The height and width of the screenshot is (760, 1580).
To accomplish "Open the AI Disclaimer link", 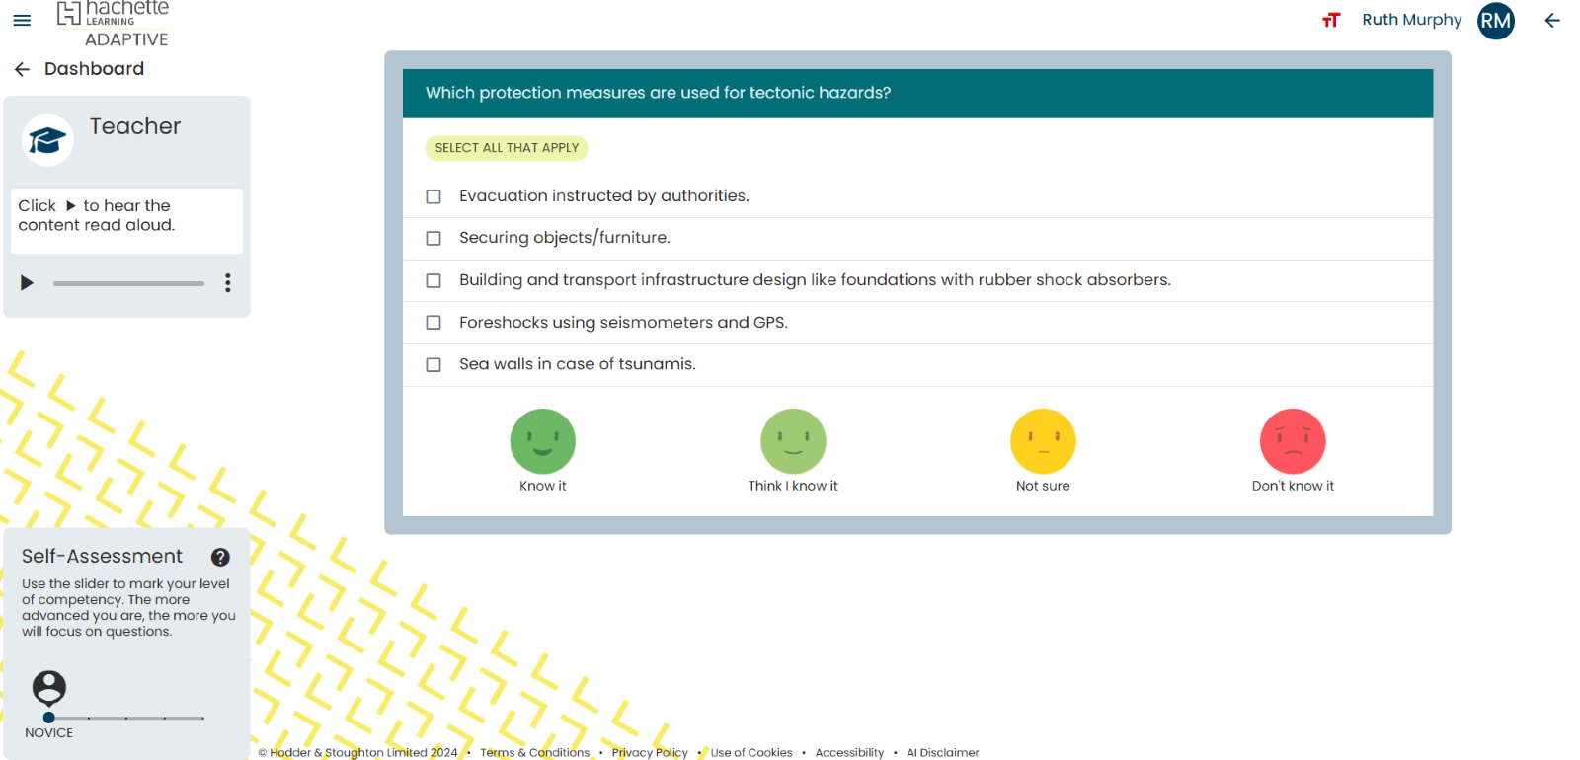I will pyautogui.click(x=943, y=752).
